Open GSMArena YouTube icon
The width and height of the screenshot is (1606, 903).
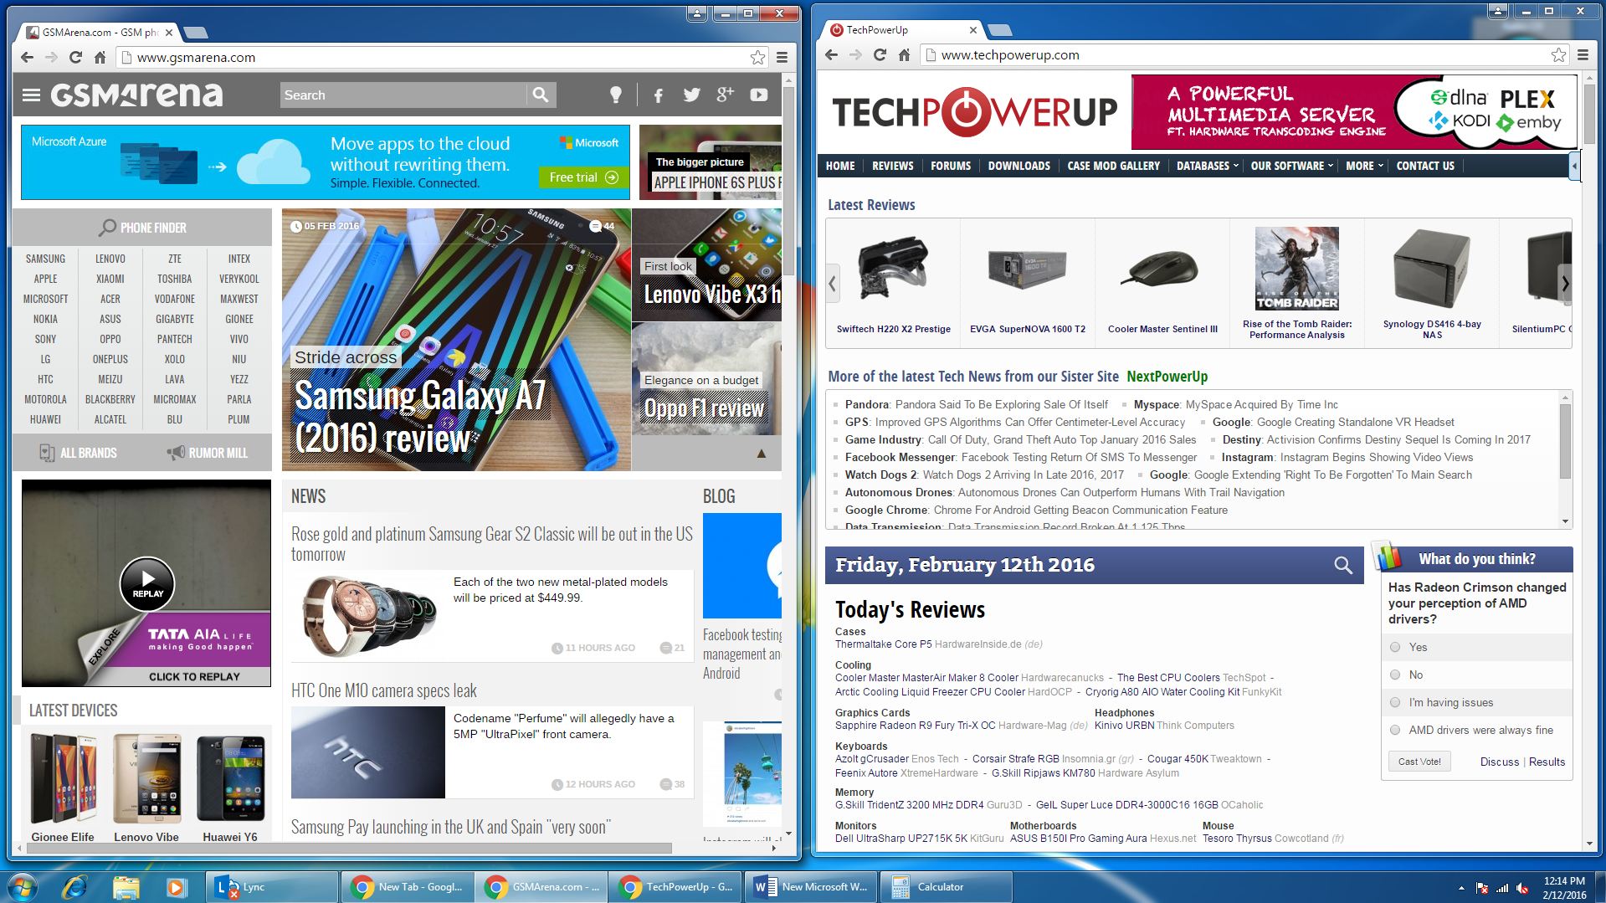[759, 95]
